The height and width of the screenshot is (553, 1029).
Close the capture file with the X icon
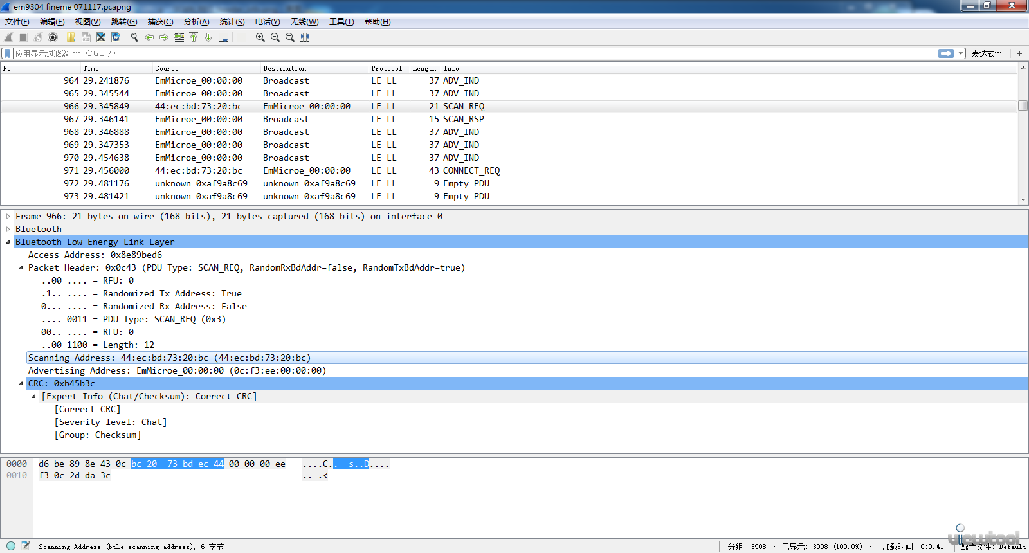coord(101,37)
